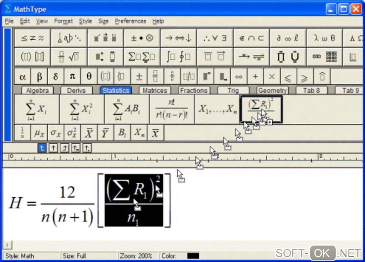Open the Size menu
Screen dimensions: 365x262
tap(103, 21)
